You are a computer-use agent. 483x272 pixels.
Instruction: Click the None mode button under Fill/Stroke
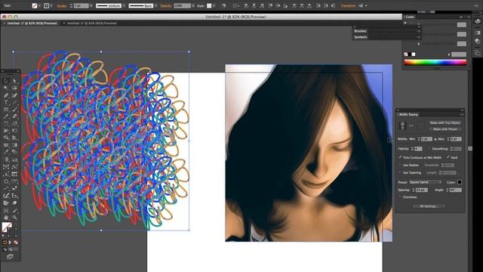(x=15, y=243)
